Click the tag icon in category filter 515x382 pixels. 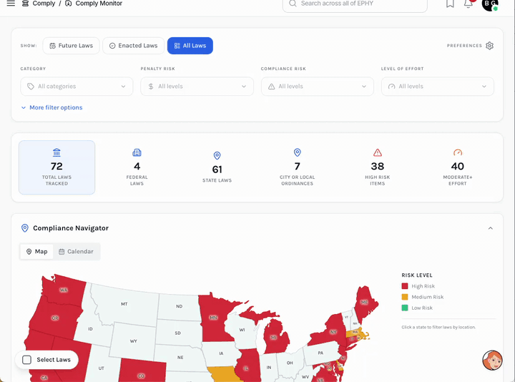31,87
